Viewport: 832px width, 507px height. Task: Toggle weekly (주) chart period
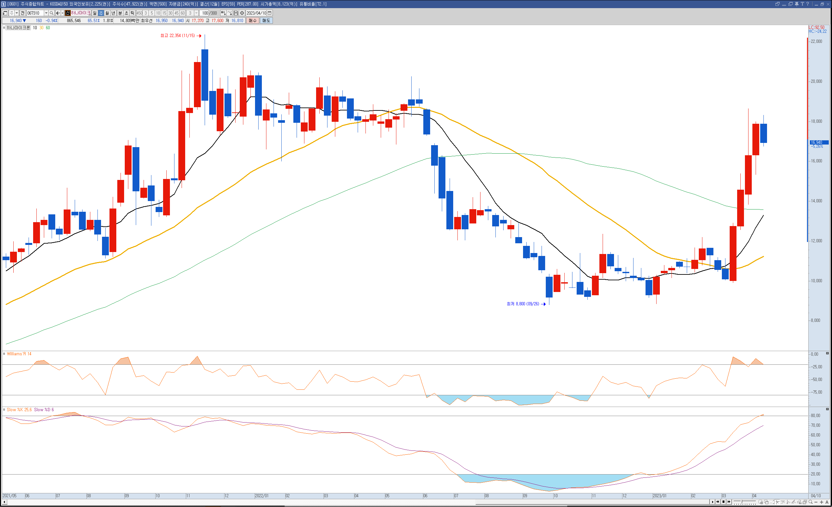pos(101,13)
